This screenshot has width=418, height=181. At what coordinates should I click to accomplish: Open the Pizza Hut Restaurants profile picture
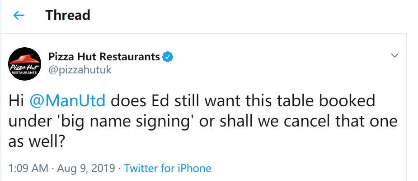click(x=24, y=64)
